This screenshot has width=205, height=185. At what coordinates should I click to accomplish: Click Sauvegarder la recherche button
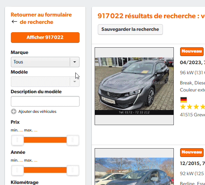pos(130,29)
